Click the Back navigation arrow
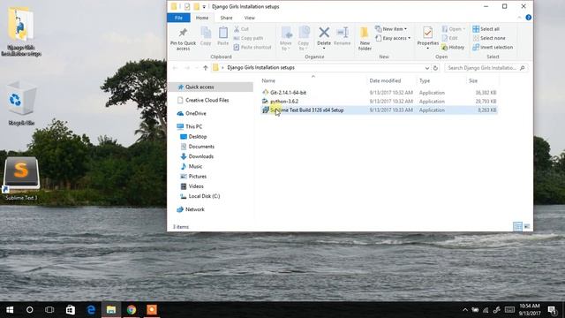 pyautogui.click(x=175, y=68)
